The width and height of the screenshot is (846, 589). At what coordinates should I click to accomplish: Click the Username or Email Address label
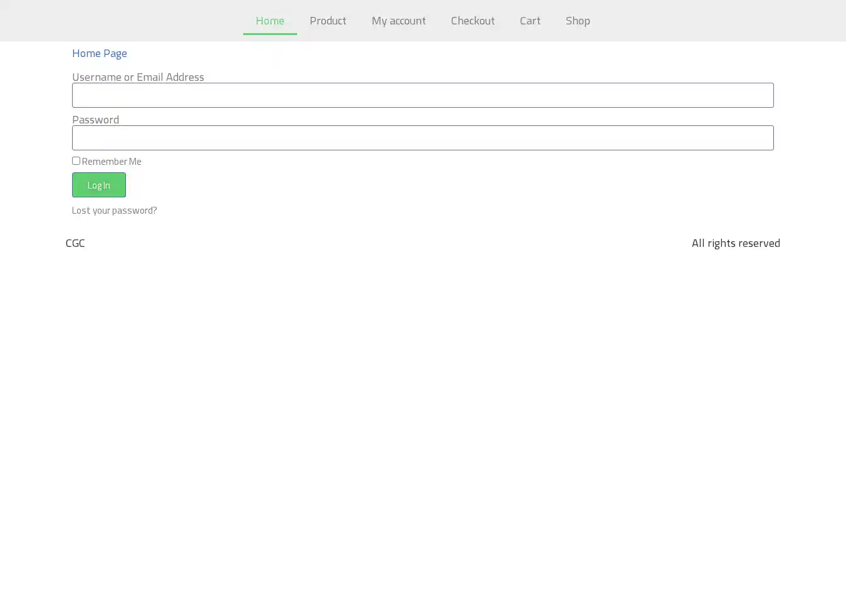pyautogui.click(x=138, y=77)
